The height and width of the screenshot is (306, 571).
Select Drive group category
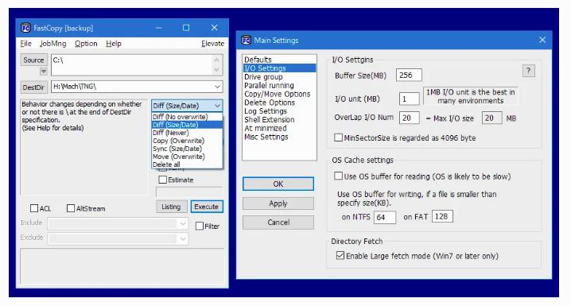tap(279, 77)
